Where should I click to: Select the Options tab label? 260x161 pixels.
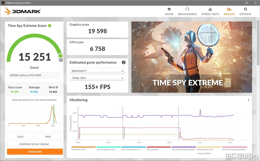245,14
